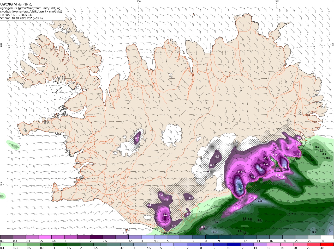The width and height of the screenshot is (334, 250).
Task: Click the 8.5 precipitation value on the map
Action: tap(241, 189)
